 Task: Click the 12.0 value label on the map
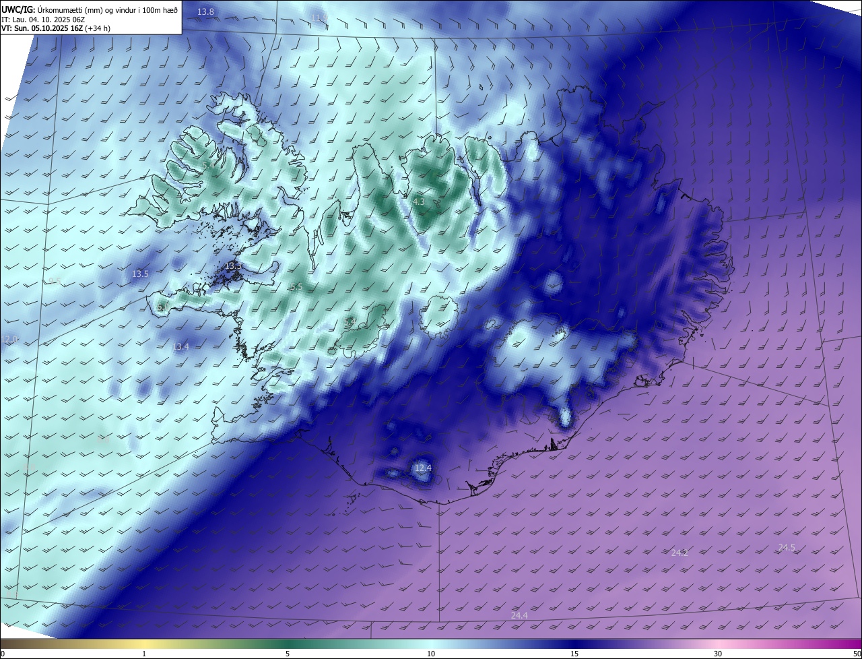point(10,340)
